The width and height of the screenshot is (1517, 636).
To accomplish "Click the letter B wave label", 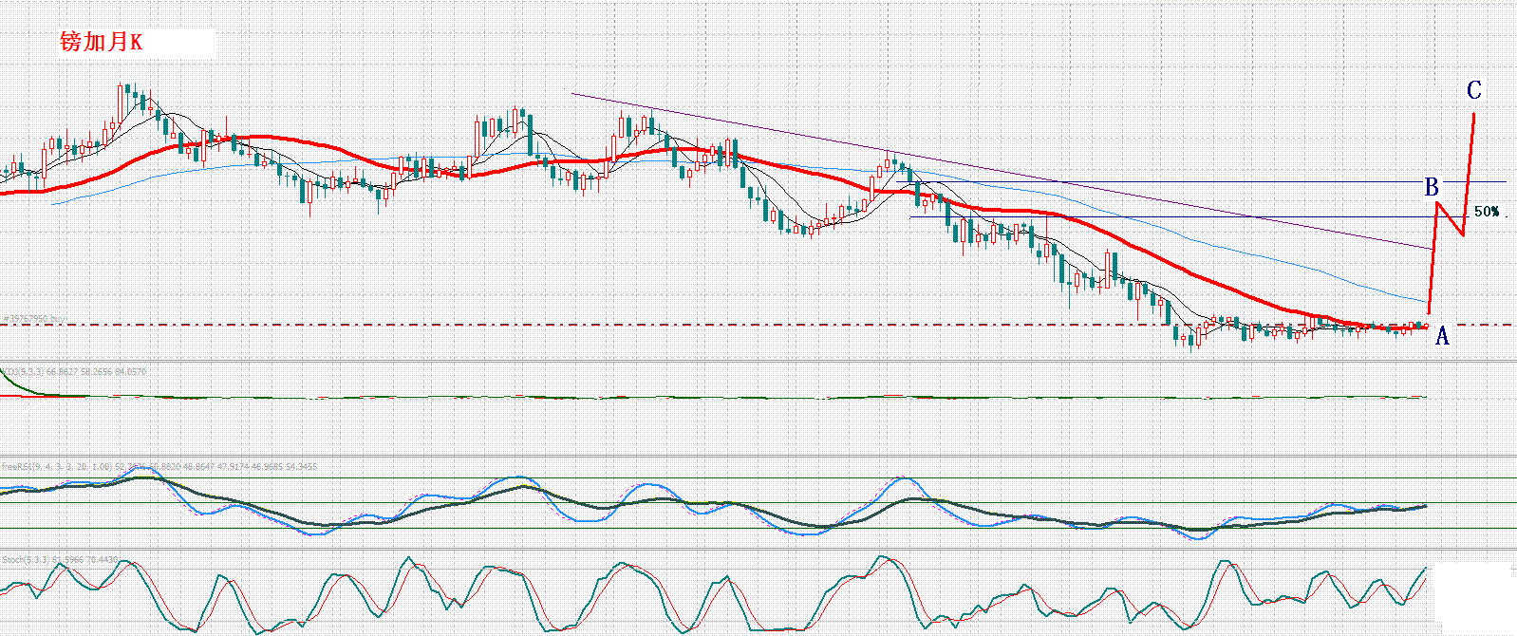I will [x=1432, y=187].
